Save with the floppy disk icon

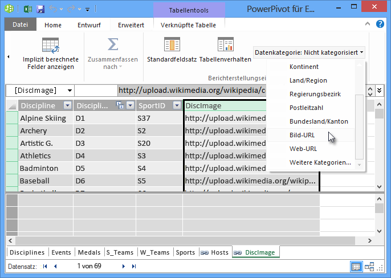click(40, 9)
